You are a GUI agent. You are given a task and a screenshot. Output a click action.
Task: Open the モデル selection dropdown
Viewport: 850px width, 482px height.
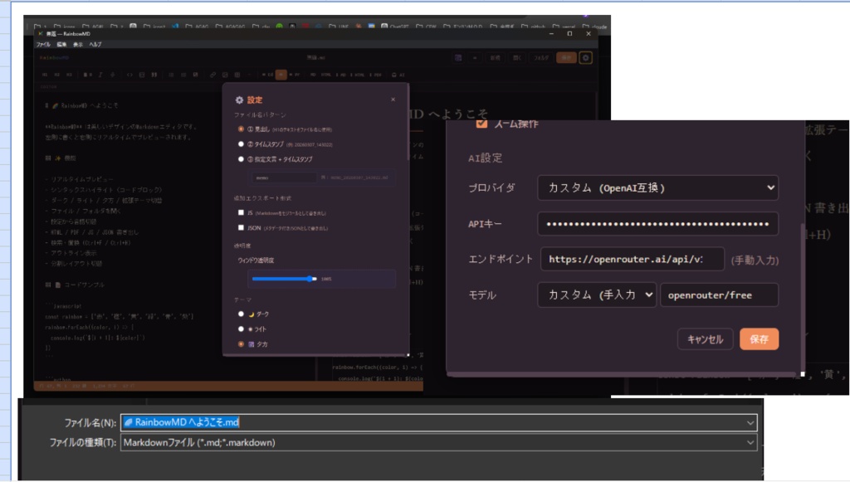point(598,295)
